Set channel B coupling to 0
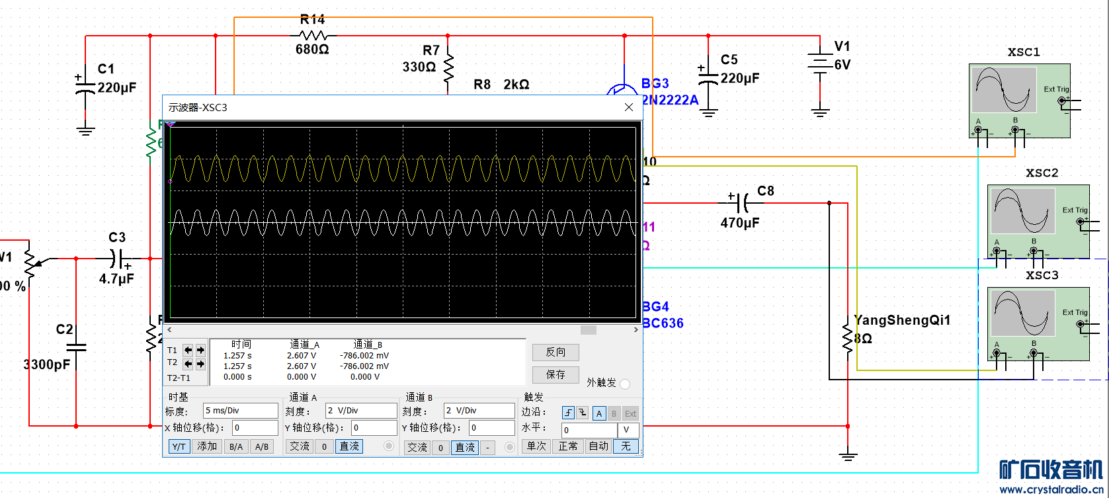1109x498 pixels. point(441,448)
